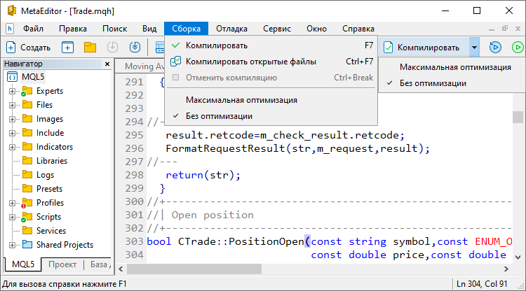Click the Компилировать toolbar button

424,48
